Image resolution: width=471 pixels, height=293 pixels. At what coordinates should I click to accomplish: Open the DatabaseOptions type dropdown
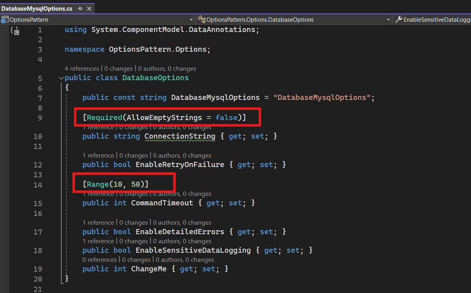[388, 19]
